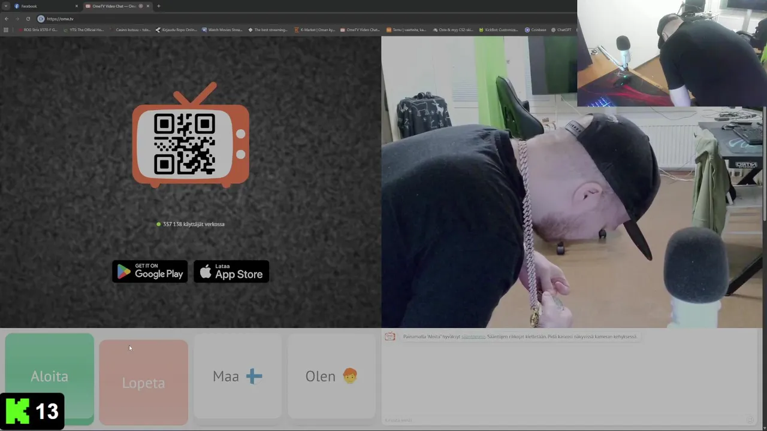
Task: Click the chat message input field
Action: point(563,420)
